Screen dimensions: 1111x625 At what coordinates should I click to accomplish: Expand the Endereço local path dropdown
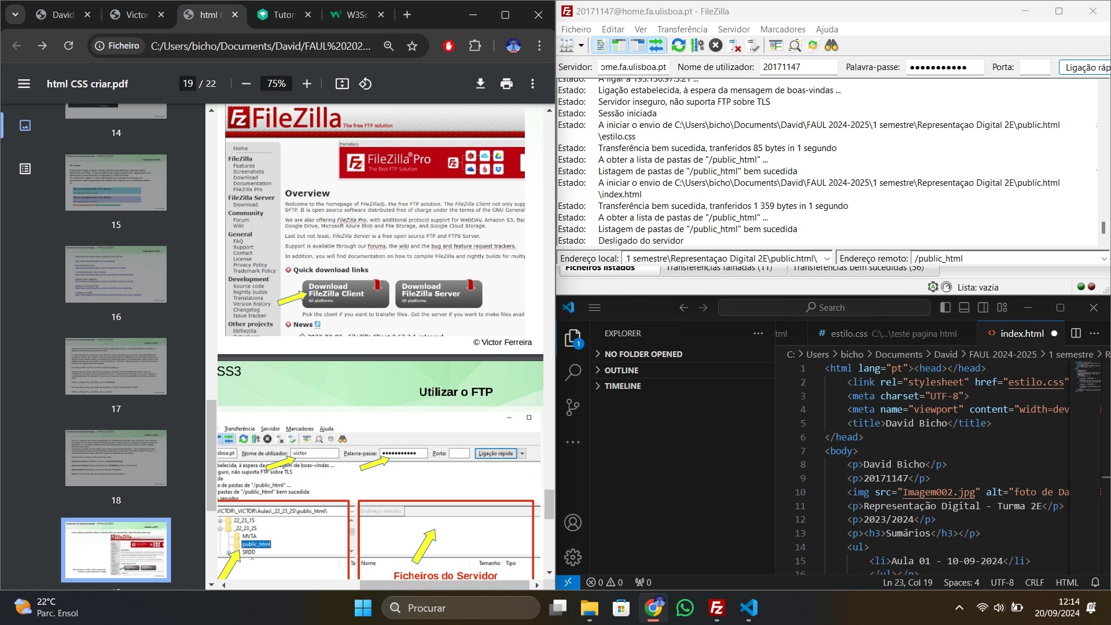(827, 259)
